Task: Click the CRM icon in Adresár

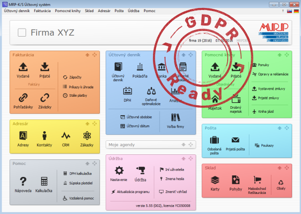Action: point(66,137)
